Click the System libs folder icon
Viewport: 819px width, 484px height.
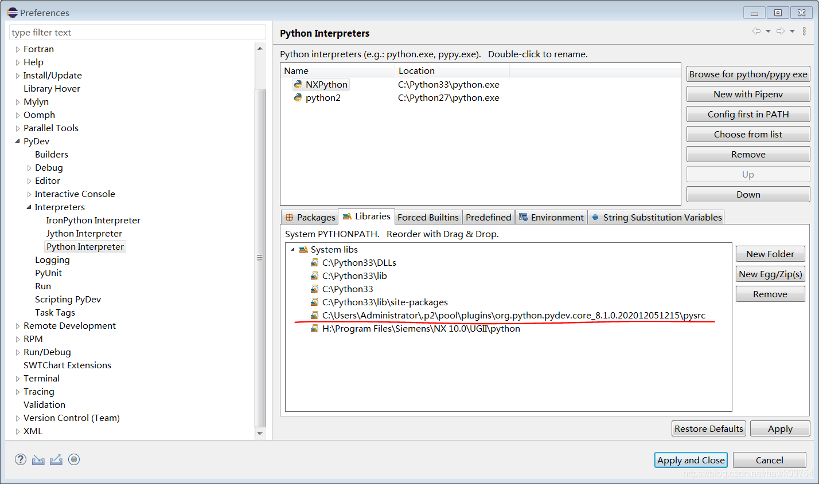303,250
